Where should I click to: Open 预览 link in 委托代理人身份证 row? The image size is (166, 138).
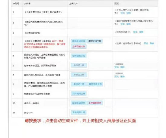(x=117, y=76)
